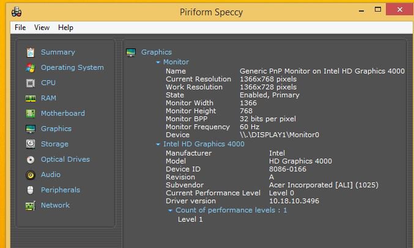Image resolution: width=414 pixels, height=248 pixels.
Task: Click the Storage hard drive icon
Action: point(31,144)
